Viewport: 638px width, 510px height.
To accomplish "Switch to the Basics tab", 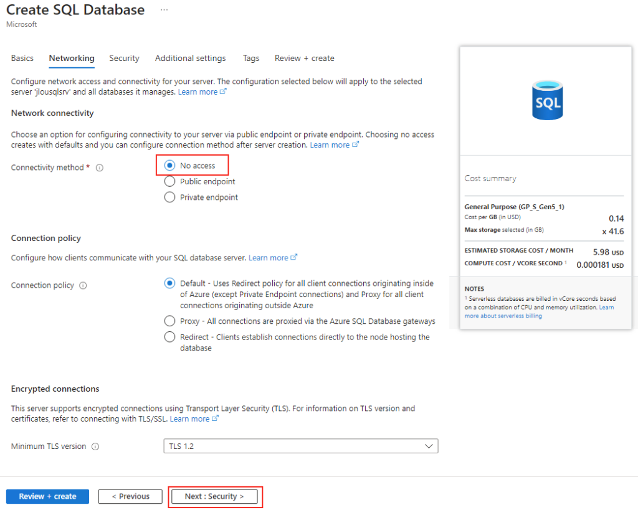I will tap(22, 58).
